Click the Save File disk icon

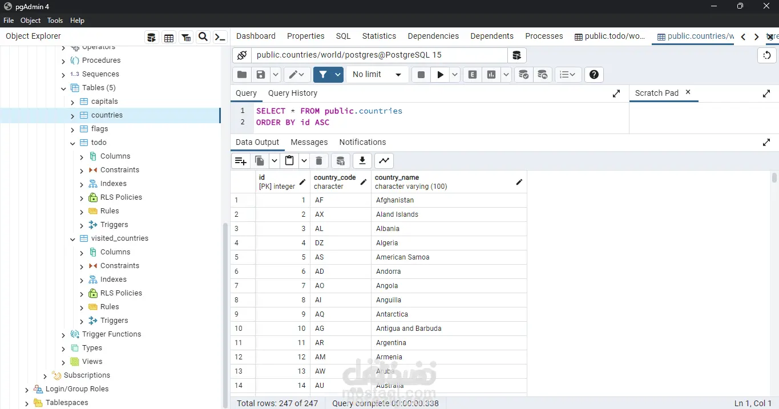tap(261, 75)
